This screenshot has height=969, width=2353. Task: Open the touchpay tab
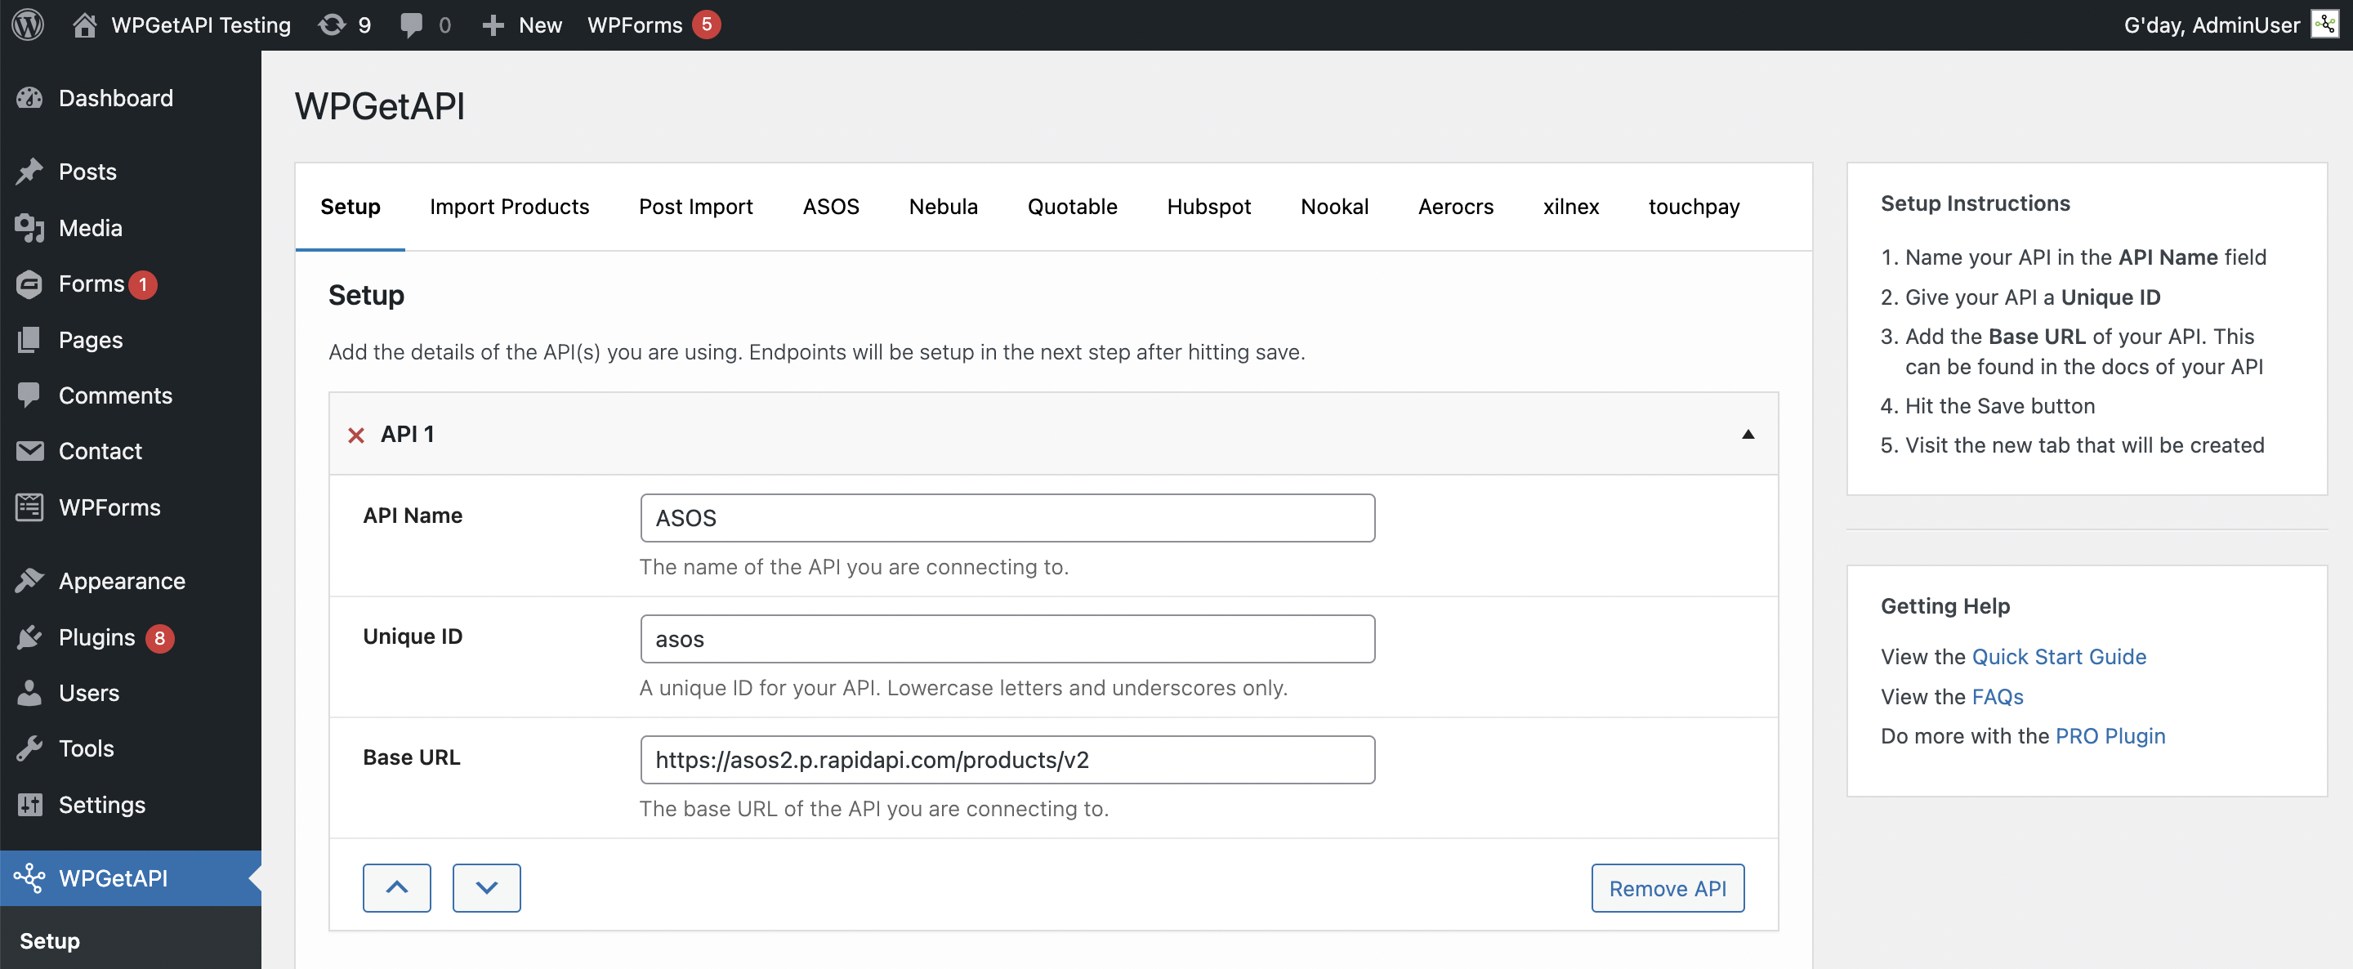point(1694,207)
